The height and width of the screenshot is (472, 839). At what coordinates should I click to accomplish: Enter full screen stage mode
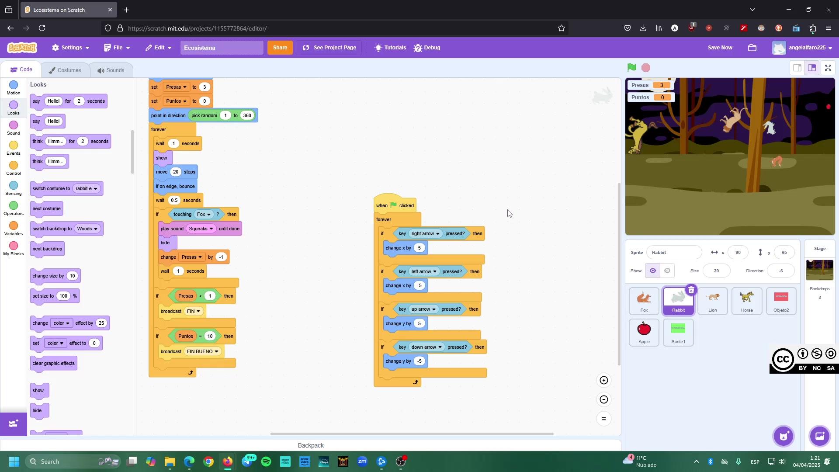[828, 68]
